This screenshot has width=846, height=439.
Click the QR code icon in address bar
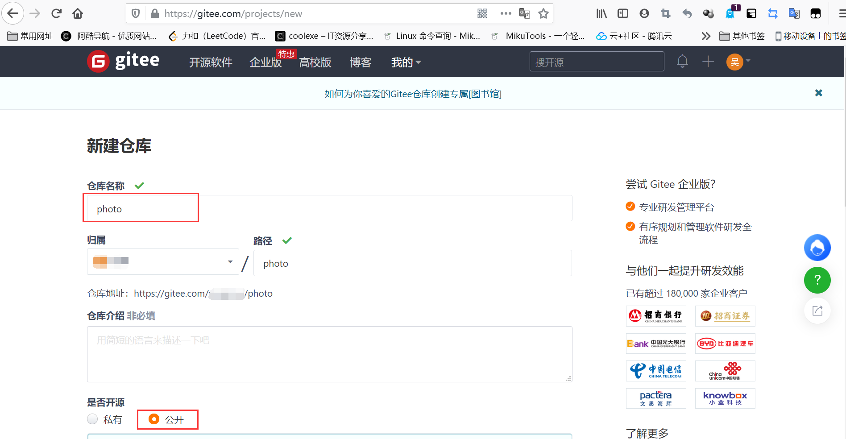(x=482, y=13)
